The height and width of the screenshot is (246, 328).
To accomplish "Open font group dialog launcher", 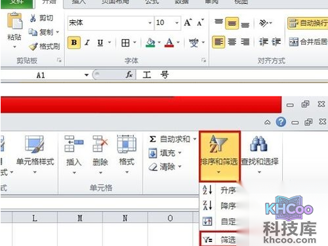I will [x=203, y=60].
